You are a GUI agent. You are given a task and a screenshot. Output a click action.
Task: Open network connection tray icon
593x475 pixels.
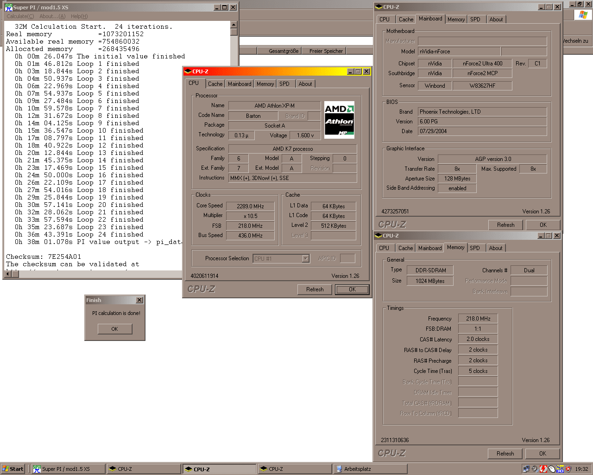point(526,469)
